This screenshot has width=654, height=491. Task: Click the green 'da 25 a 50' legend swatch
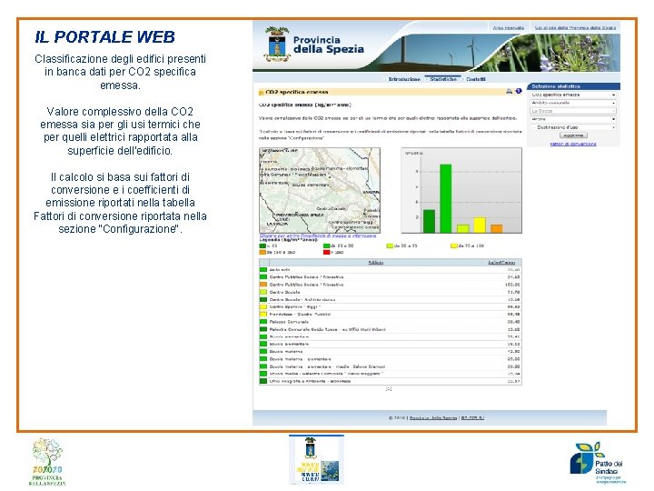point(327,245)
